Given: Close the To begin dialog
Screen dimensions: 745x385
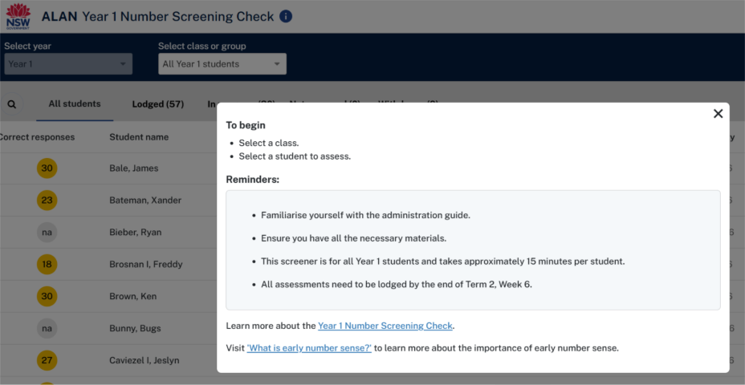Looking at the screenshot, I should click(718, 113).
